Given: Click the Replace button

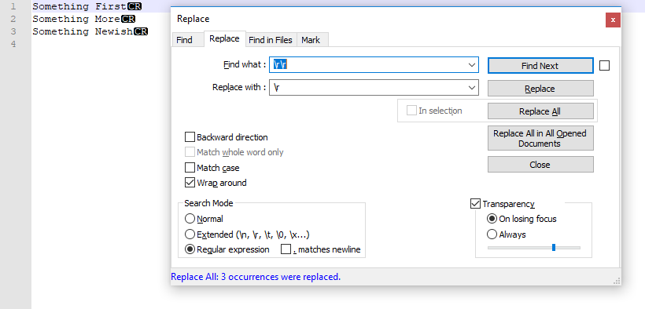Looking at the screenshot, I should [540, 89].
